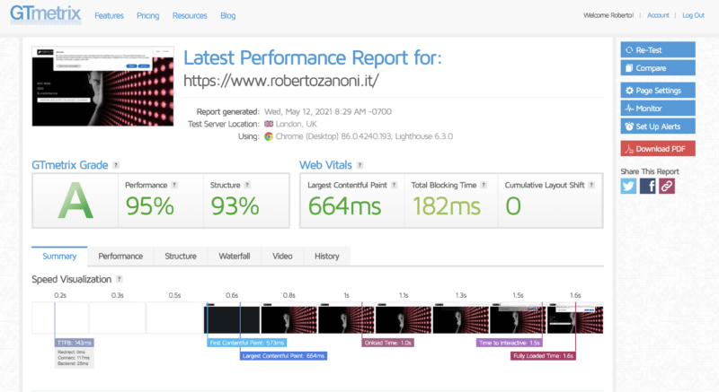
Task: Click the GTmetrix logo
Action: (46, 14)
